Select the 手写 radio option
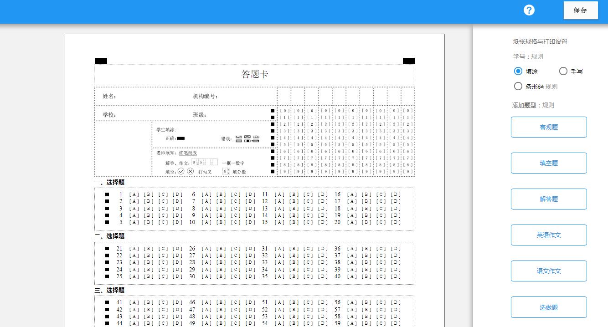This screenshot has width=608, height=327. [x=563, y=71]
